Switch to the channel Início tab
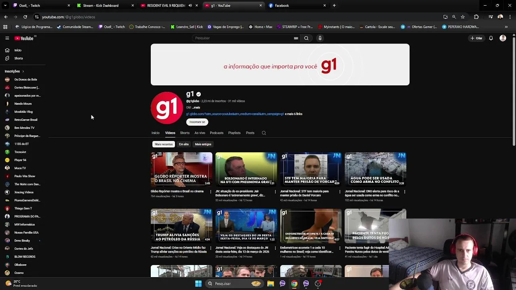 155,133
